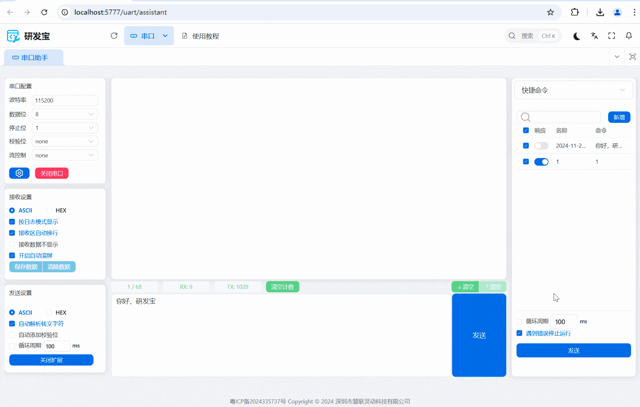Enter fullscreen using the header icon

pos(611,36)
